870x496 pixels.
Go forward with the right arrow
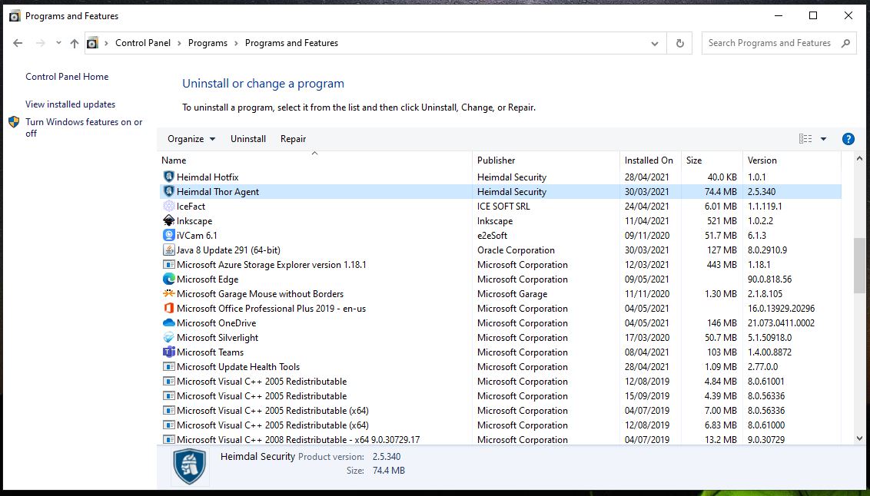(x=40, y=43)
